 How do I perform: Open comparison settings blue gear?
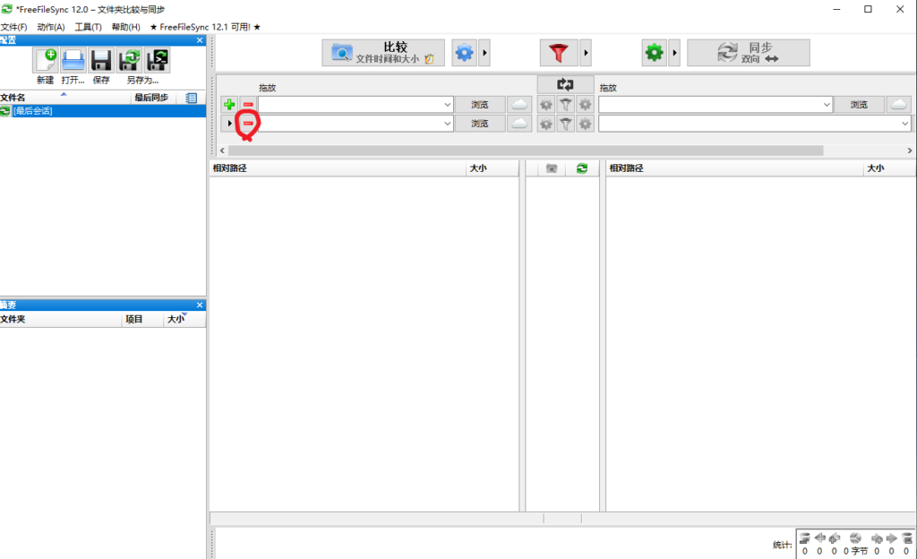[x=465, y=53]
